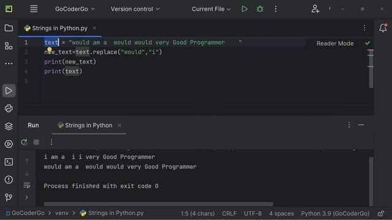
Task: Open the Problems tool window
Action: 9,180
